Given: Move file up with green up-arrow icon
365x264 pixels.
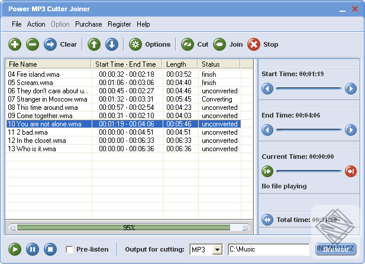Looking at the screenshot, I should (94, 44).
